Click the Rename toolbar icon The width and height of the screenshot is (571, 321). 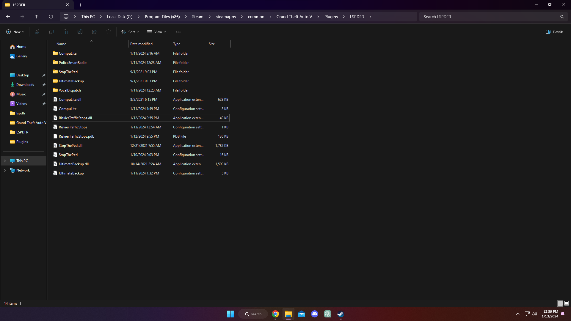(x=80, y=32)
